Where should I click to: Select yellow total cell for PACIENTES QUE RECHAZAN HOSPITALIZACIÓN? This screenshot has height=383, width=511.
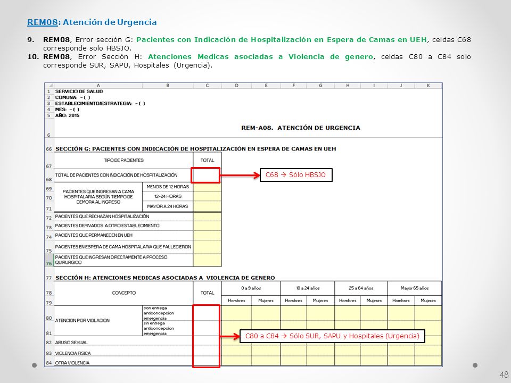tap(207, 217)
